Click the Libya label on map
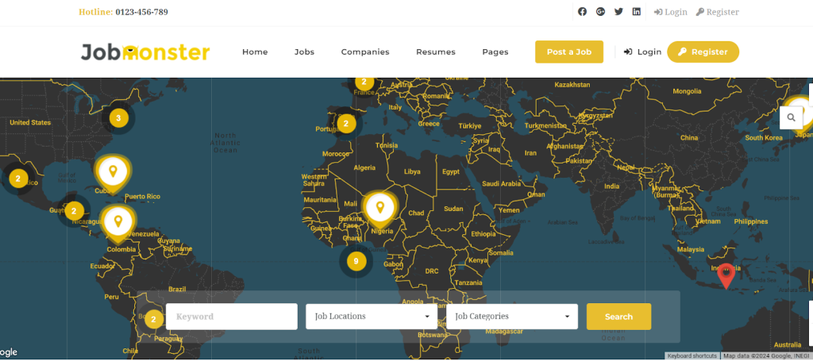The width and height of the screenshot is (813, 361). tap(412, 171)
